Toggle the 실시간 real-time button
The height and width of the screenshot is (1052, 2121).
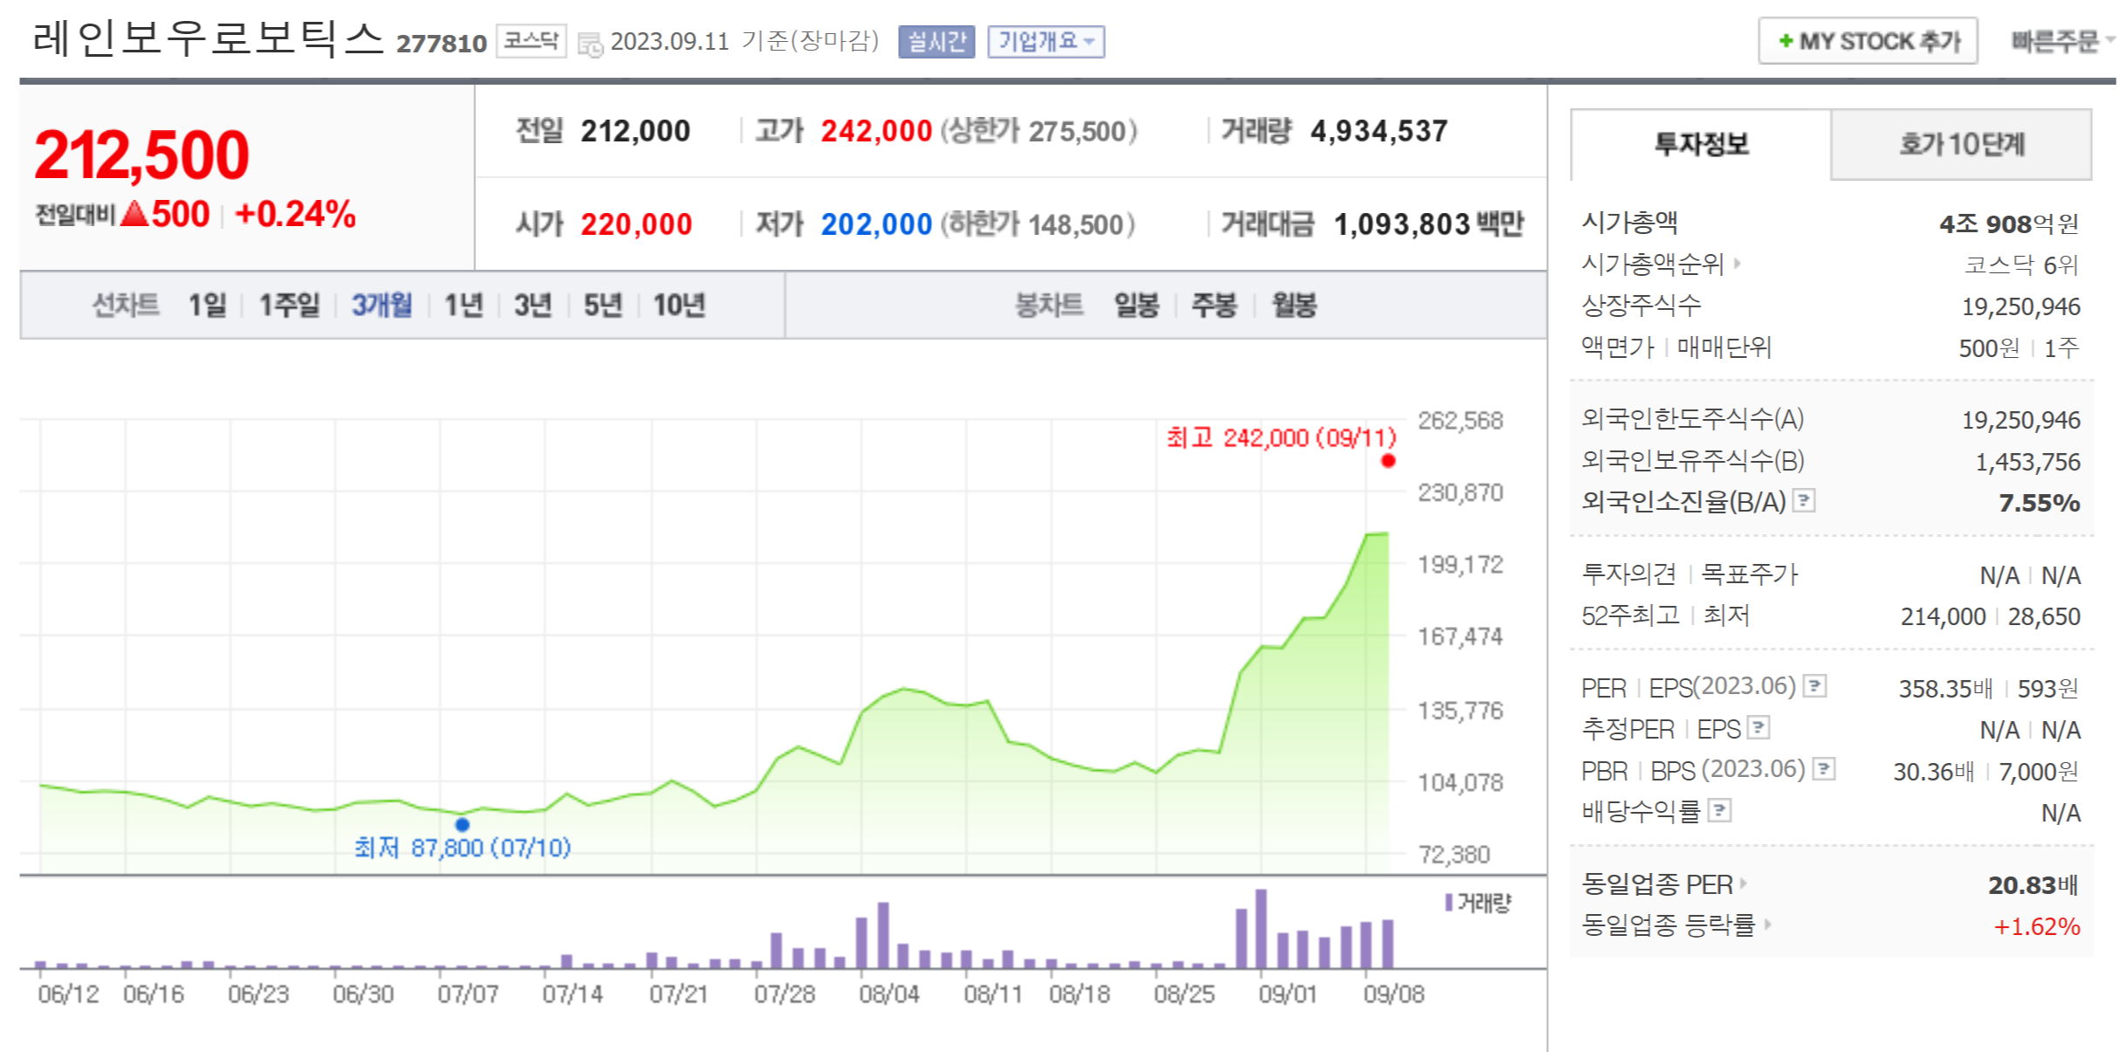click(x=936, y=41)
